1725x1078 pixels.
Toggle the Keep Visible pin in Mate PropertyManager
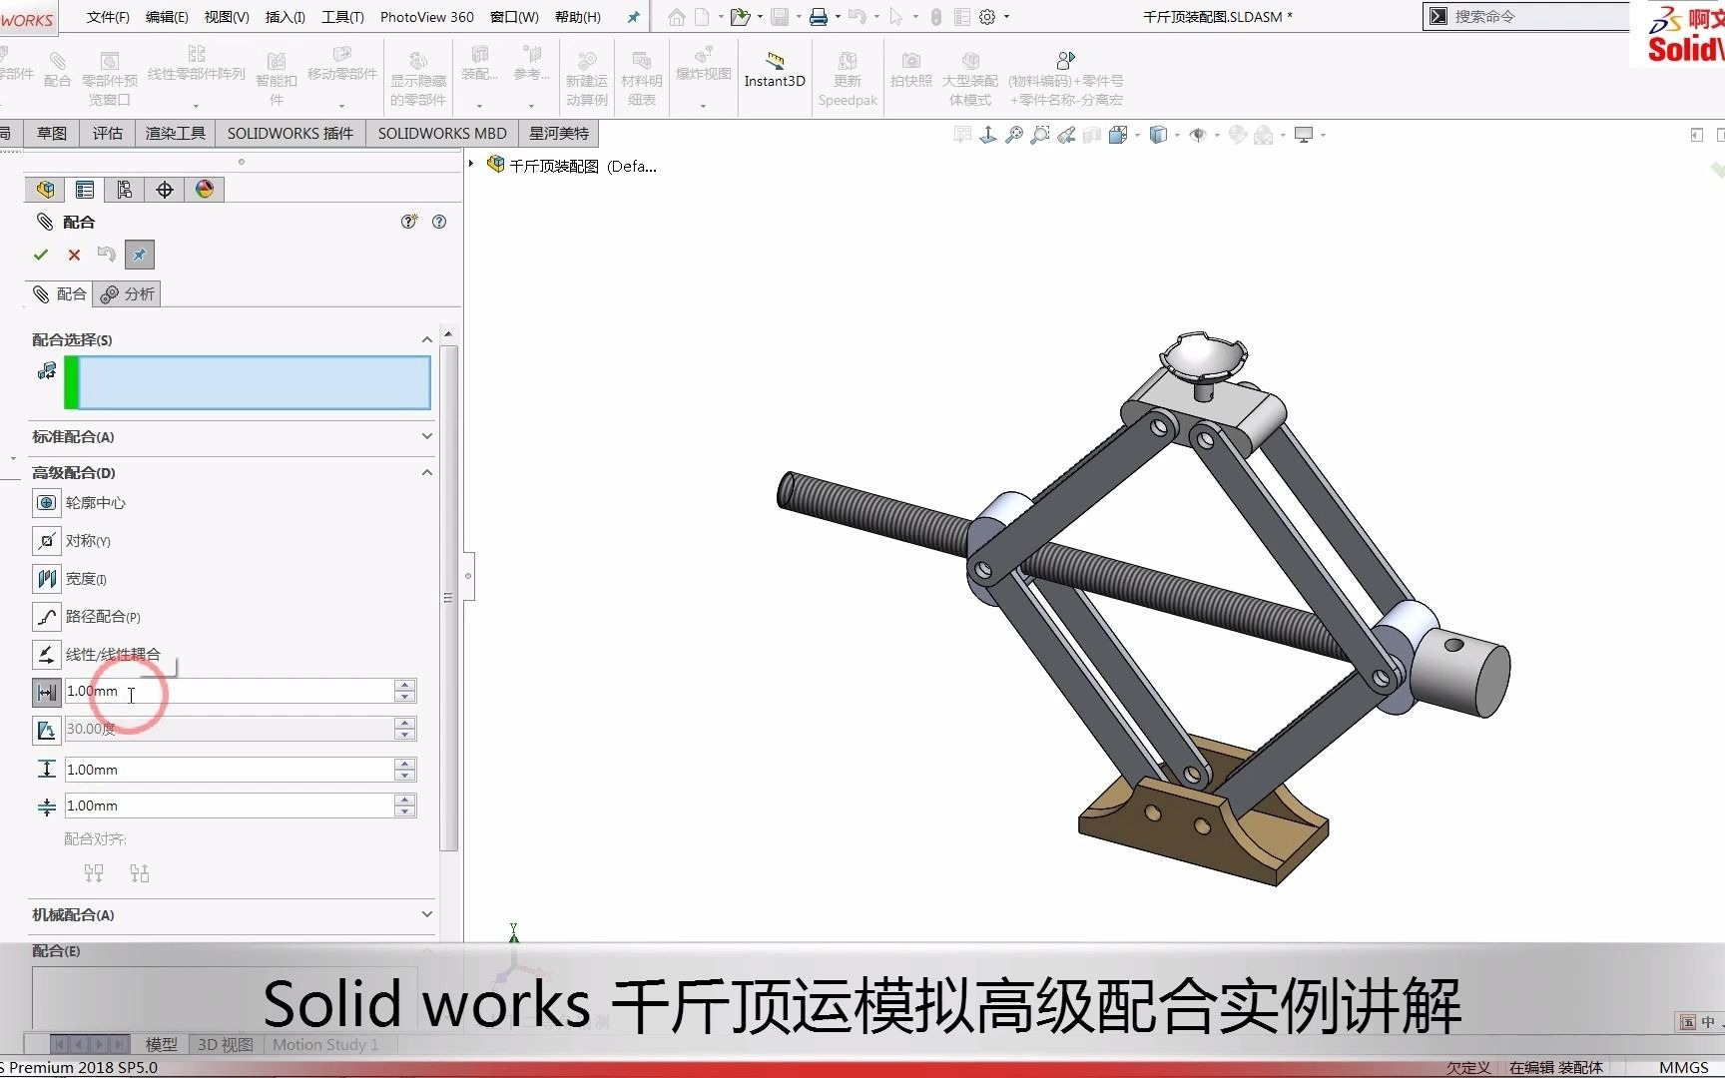(139, 255)
